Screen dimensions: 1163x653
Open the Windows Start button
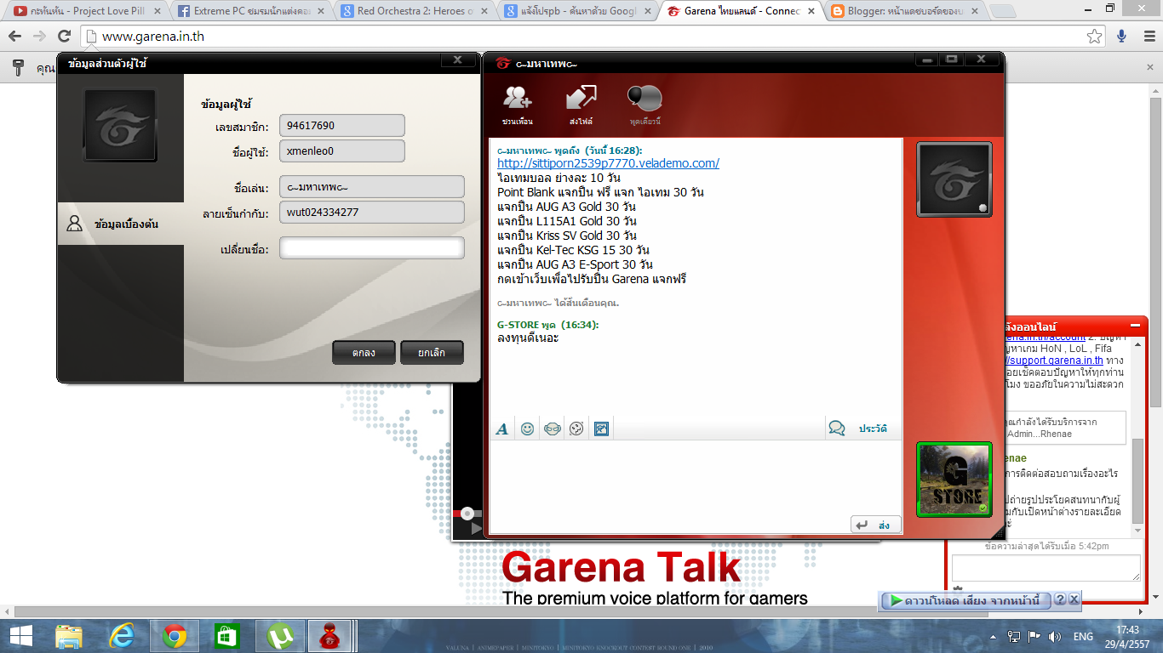point(20,635)
